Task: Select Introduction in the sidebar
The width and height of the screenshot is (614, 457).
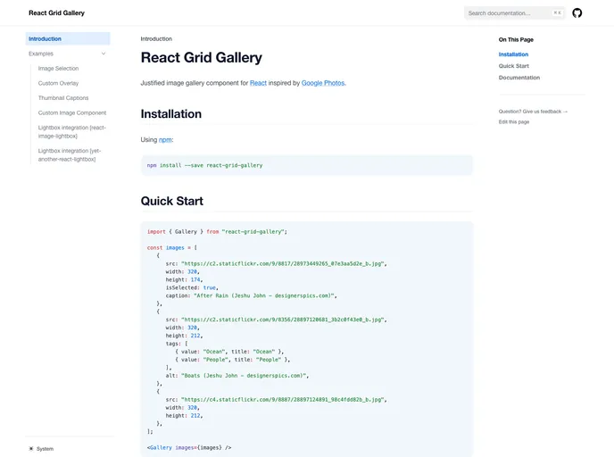Action: click(68, 38)
